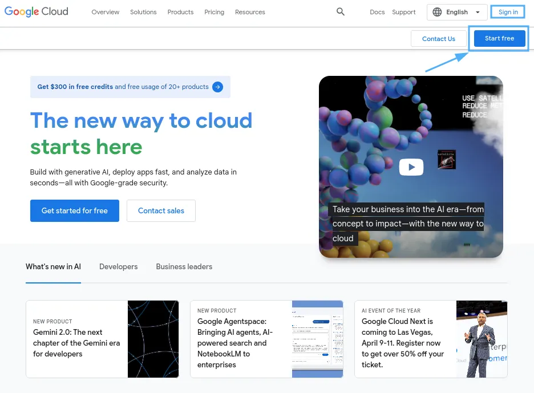This screenshot has width=534, height=393.
Task: Play the hero video
Action: point(411,167)
